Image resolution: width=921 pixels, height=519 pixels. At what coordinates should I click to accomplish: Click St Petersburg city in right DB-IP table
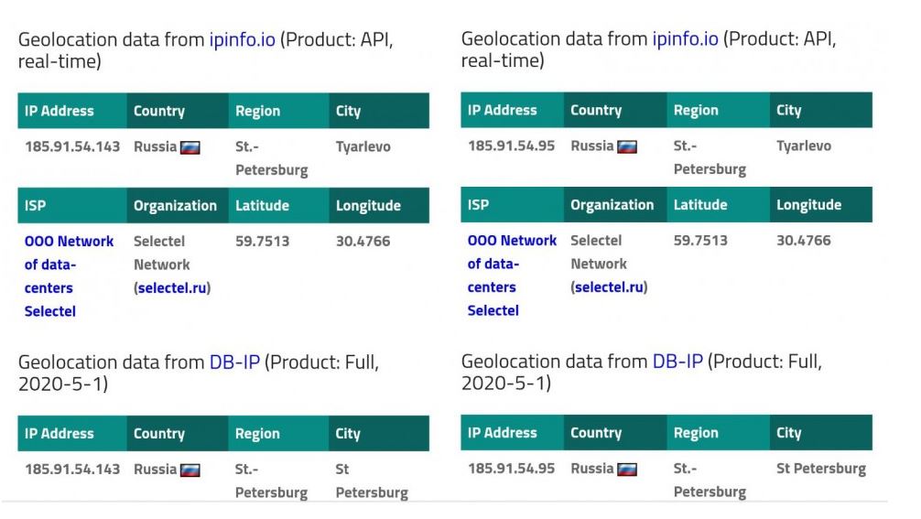coord(820,469)
